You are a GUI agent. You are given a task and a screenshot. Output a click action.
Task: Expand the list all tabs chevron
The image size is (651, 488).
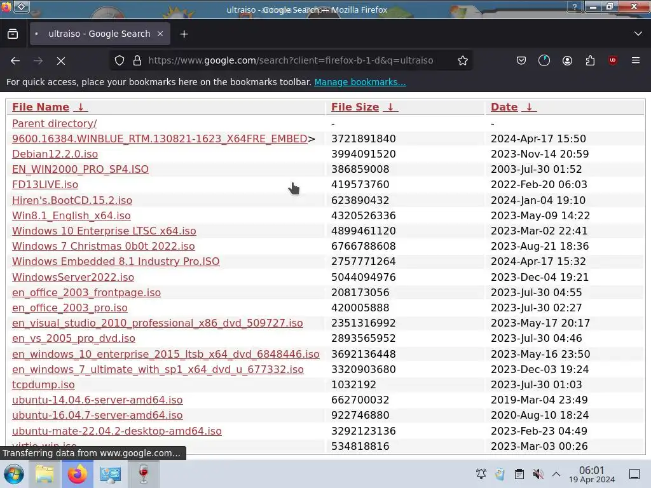638,34
